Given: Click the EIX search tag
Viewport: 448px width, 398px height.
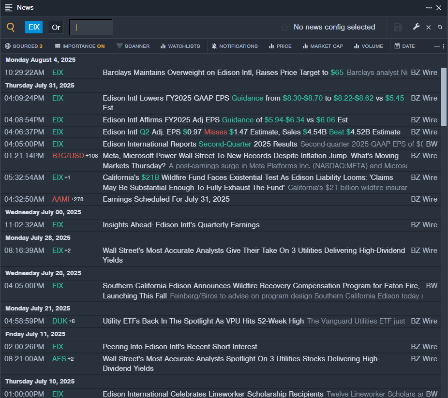Looking at the screenshot, I should (34, 27).
